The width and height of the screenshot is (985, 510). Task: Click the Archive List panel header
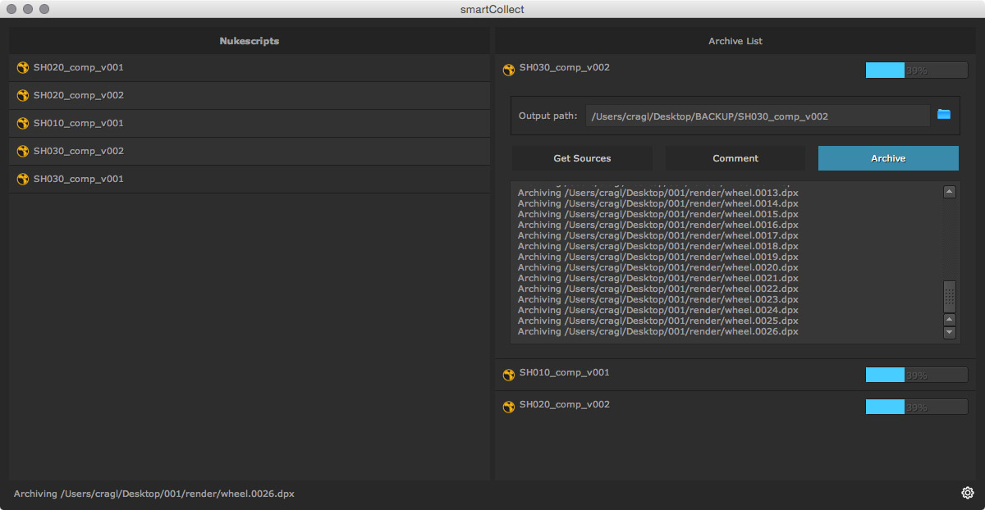click(x=735, y=41)
